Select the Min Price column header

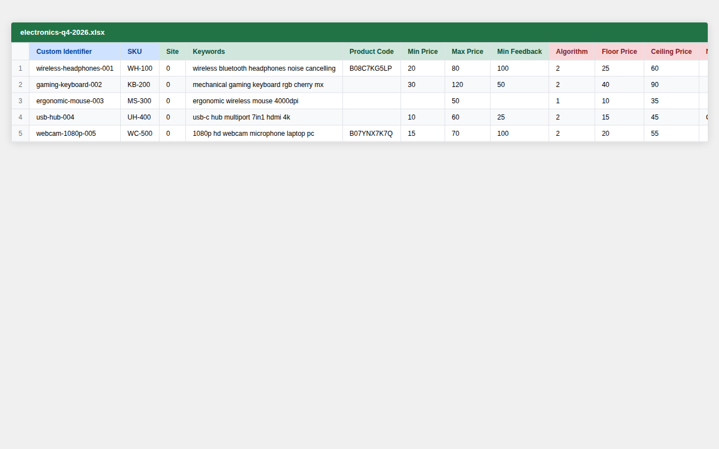pyautogui.click(x=422, y=52)
